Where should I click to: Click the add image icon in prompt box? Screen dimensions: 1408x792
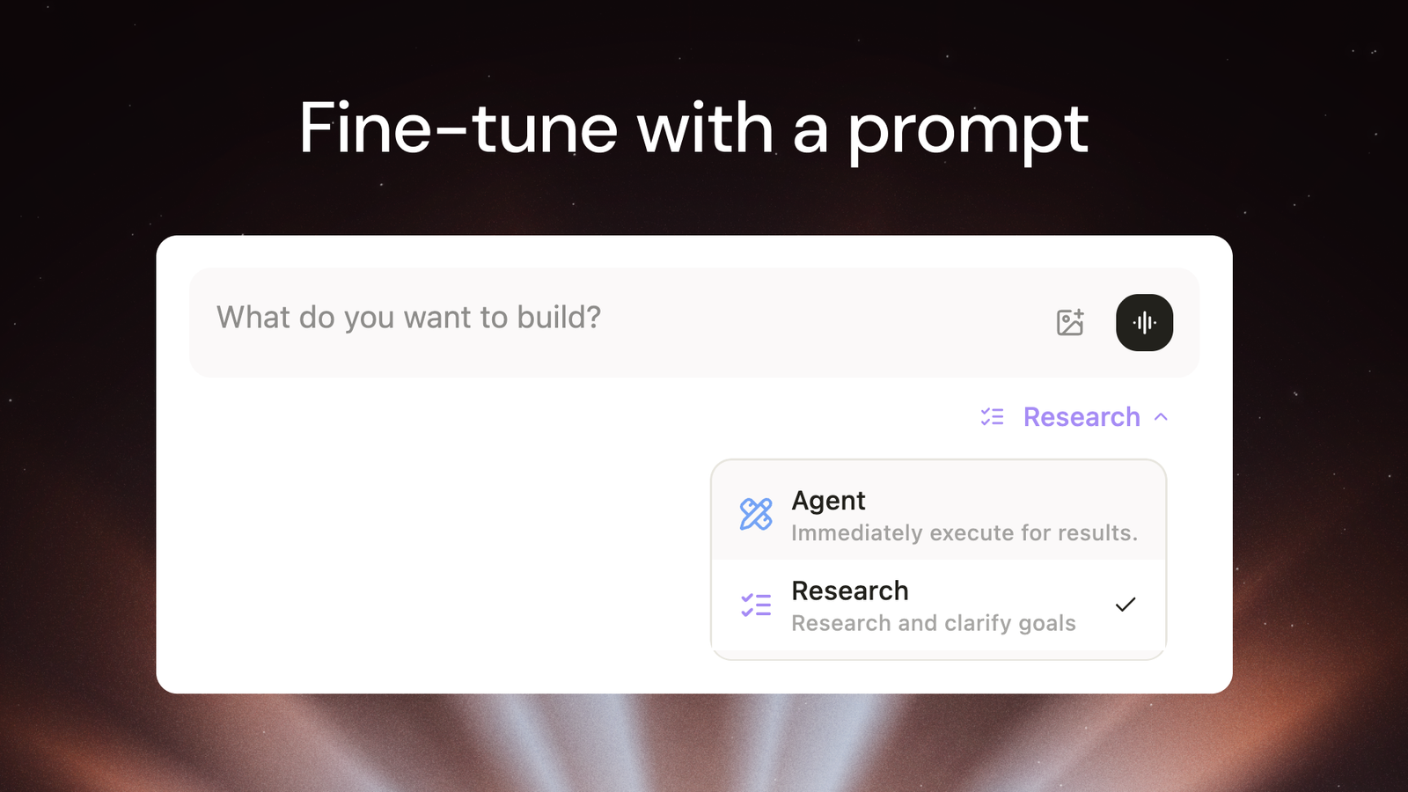point(1070,323)
